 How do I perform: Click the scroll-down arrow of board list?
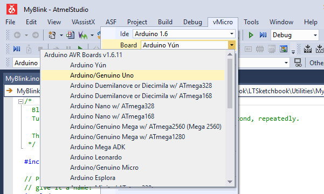230,182
